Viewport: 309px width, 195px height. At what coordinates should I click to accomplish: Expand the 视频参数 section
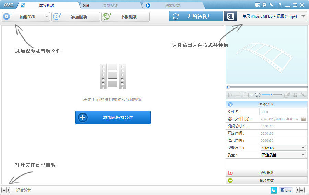click(x=266, y=173)
